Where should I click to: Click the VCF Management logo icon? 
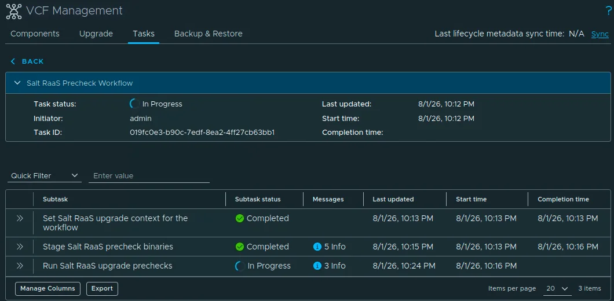(14, 11)
